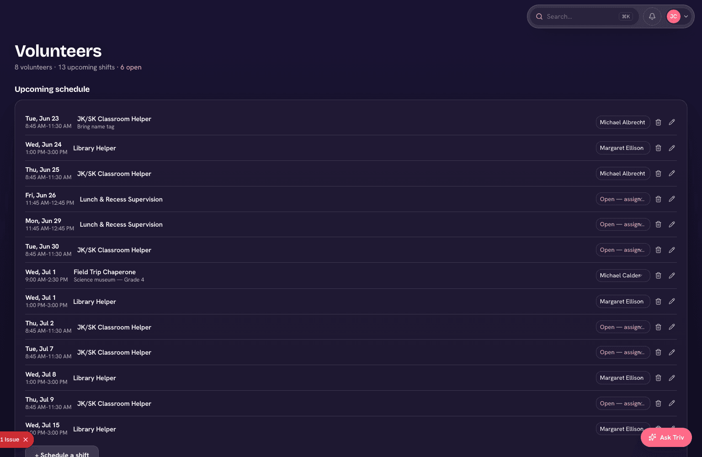Edit the Field Trip Chaperone shift
702x457 pixels.
coord(672,276)
